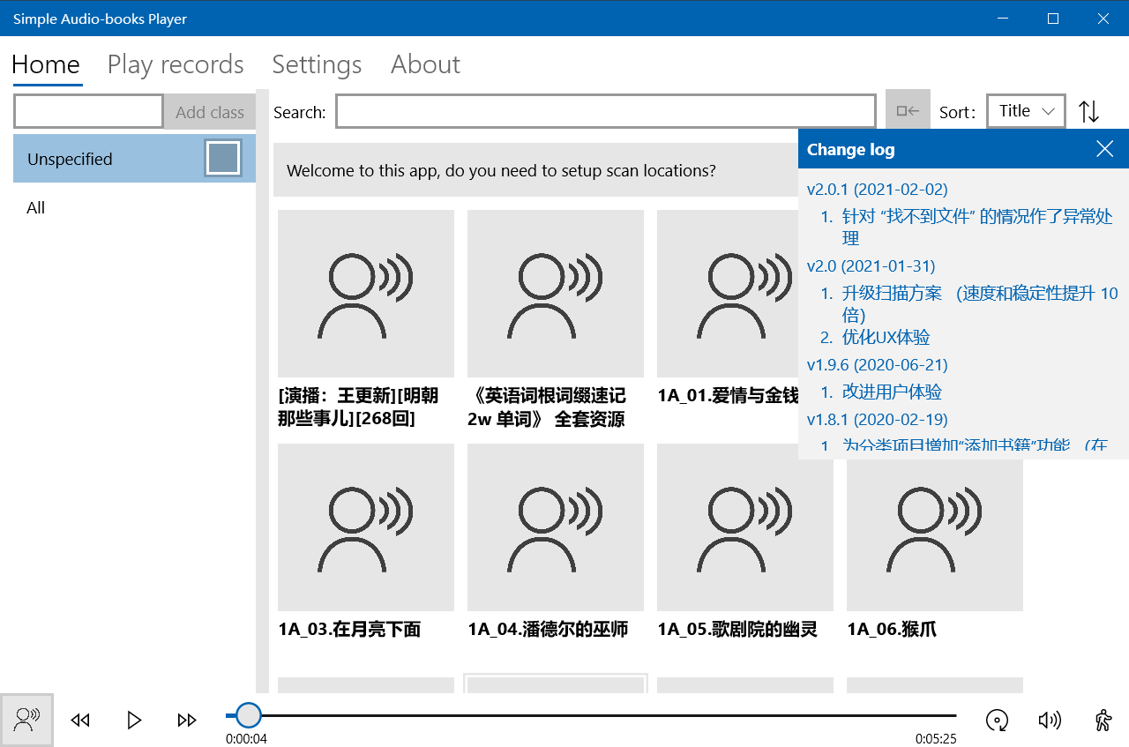The height and width of the screenshot is (747, 1129).
Task: Close the Change log panel
Action: tap(1104, 149)
